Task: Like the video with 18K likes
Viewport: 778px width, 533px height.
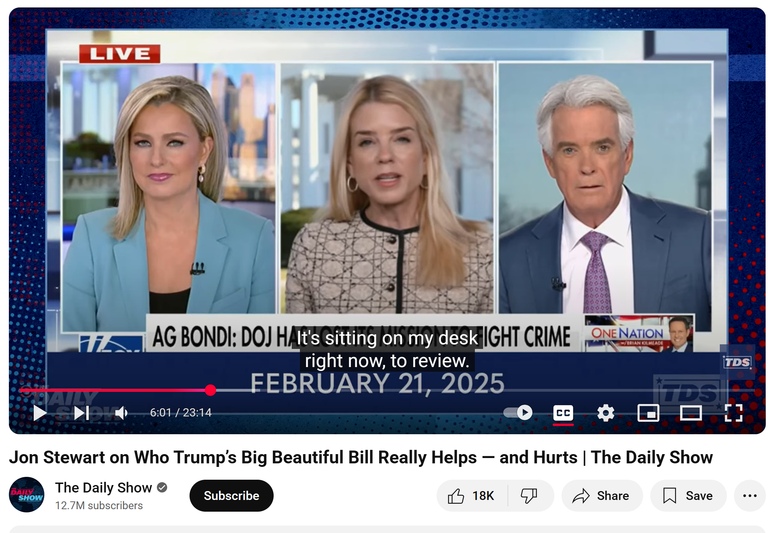Action: (x=472, y=496)
